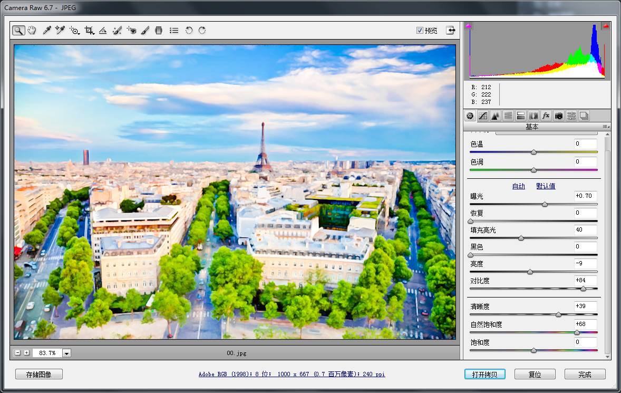Rotate image counterclockwise
This screenshot has width=621, height=393.
(189, 31)
